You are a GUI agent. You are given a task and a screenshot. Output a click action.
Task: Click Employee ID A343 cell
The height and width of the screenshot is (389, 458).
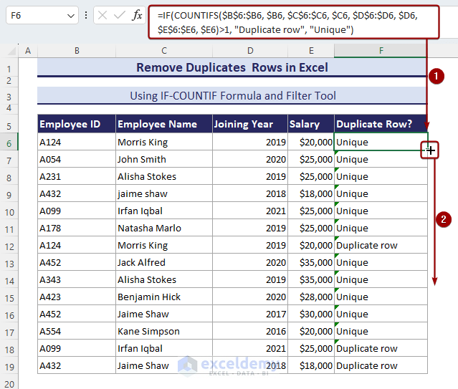(x=77, y=280)
